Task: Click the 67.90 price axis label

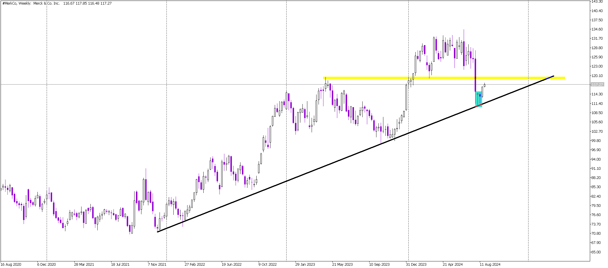Action: (x=596, y=242)
